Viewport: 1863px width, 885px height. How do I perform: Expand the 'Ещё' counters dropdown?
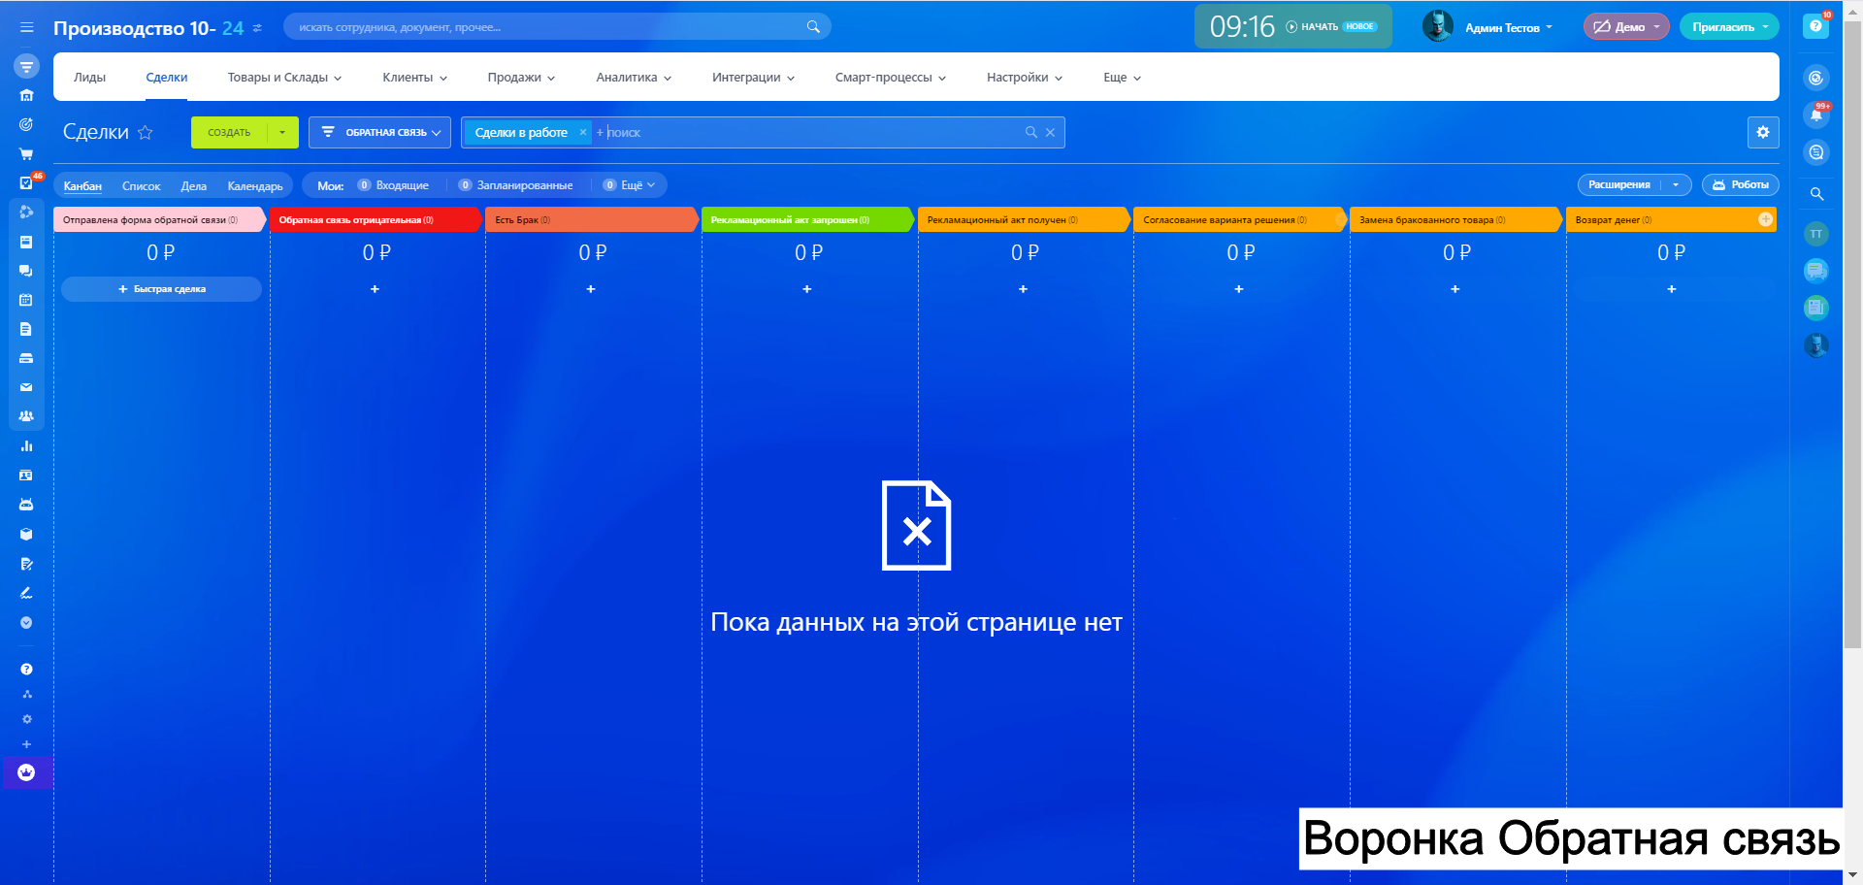click(630, 185)
